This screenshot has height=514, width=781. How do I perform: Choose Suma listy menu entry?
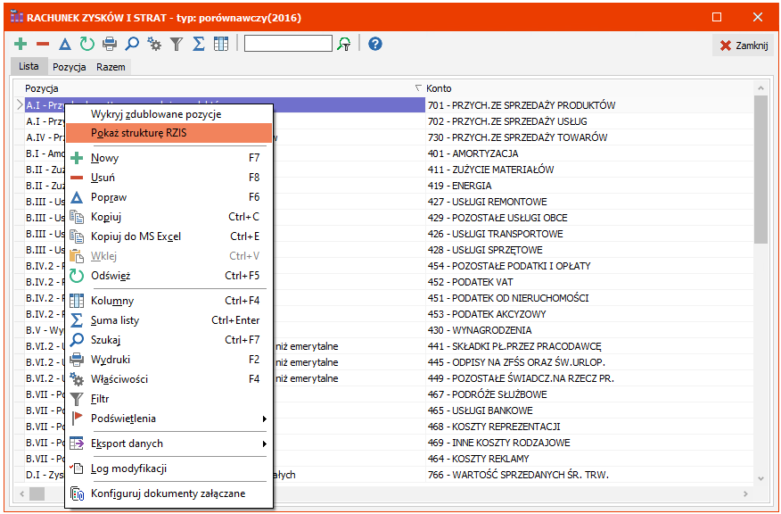169,320
